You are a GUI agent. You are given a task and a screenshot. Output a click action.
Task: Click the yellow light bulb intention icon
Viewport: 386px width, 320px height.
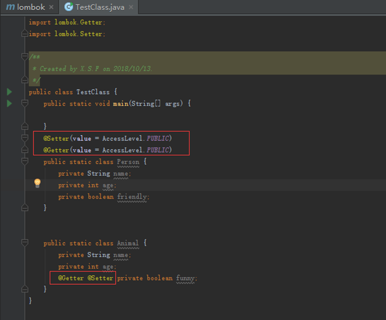(x=37, y=183)
